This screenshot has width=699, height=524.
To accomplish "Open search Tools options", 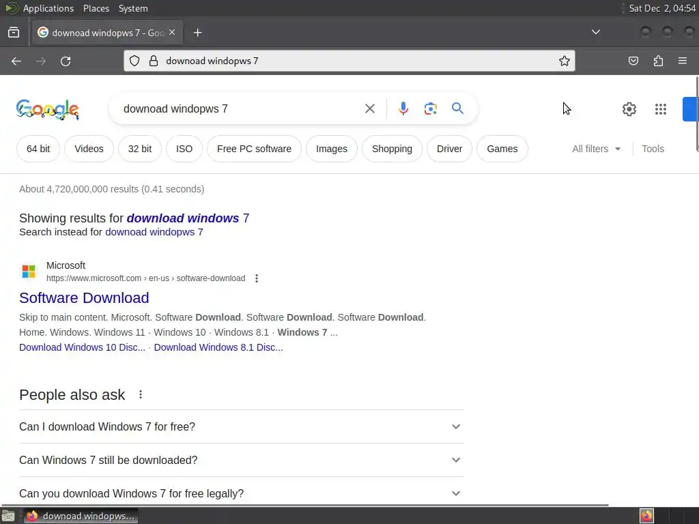I will pos(653,149).
